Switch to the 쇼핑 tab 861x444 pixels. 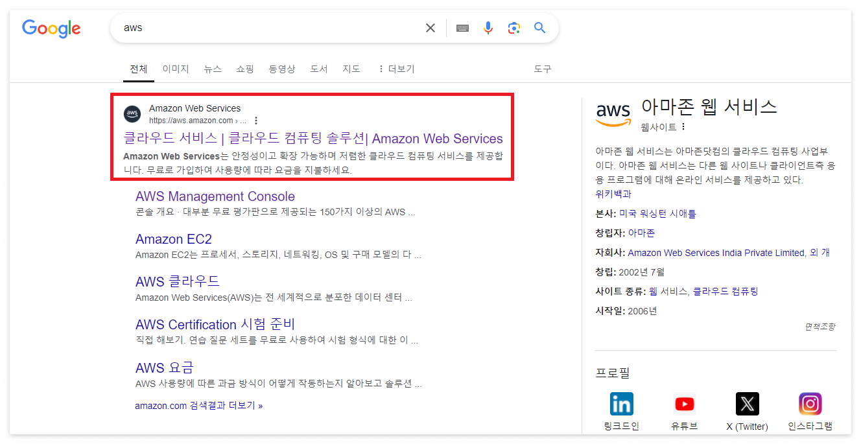245,69
